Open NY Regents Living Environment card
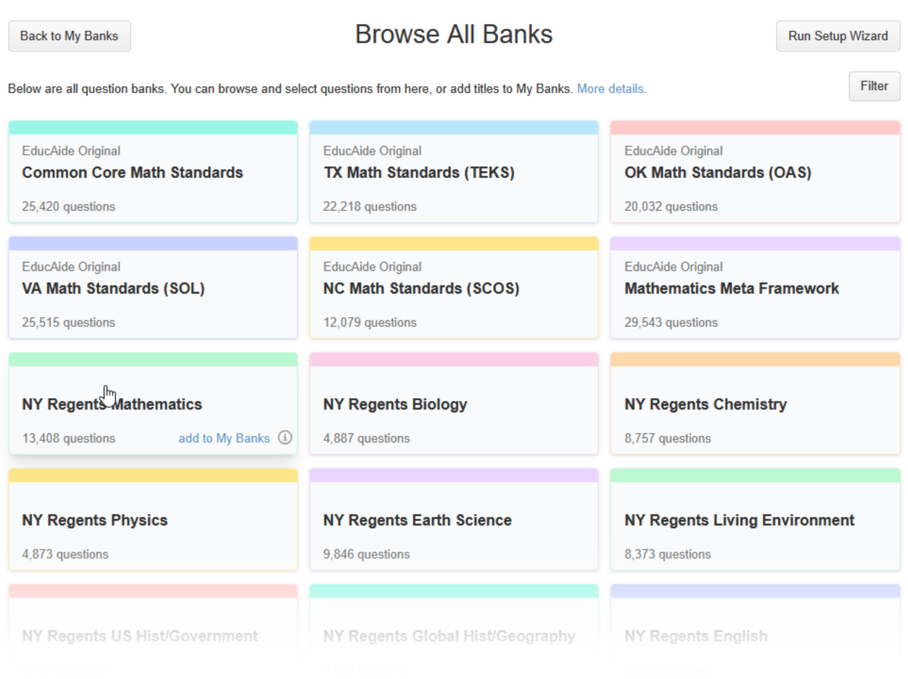 coord(755,520)
